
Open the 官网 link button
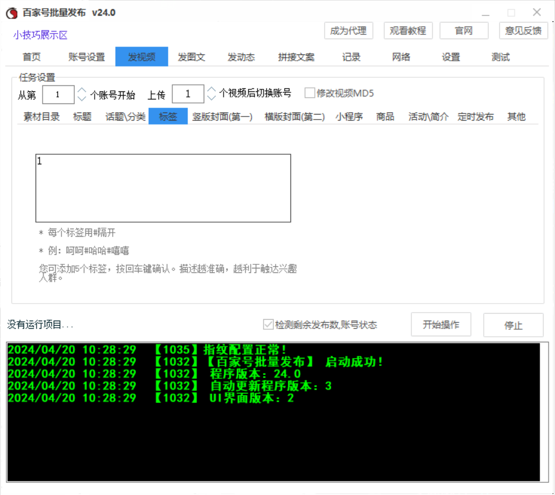[x=464, y=31]
